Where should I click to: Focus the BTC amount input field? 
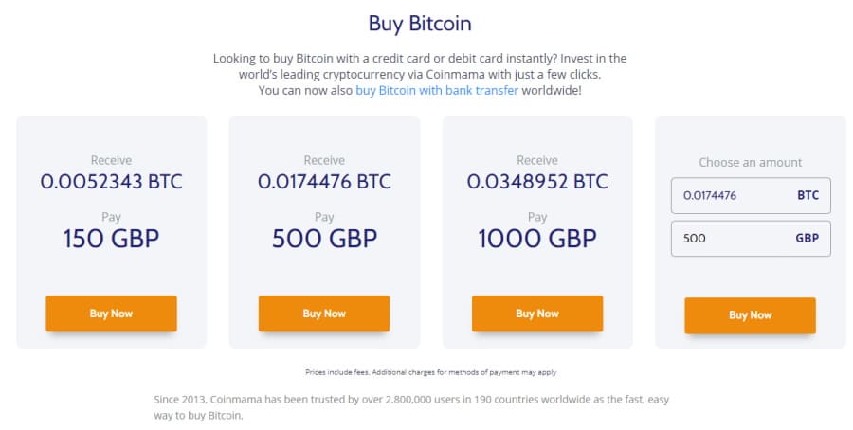[751, 196]
